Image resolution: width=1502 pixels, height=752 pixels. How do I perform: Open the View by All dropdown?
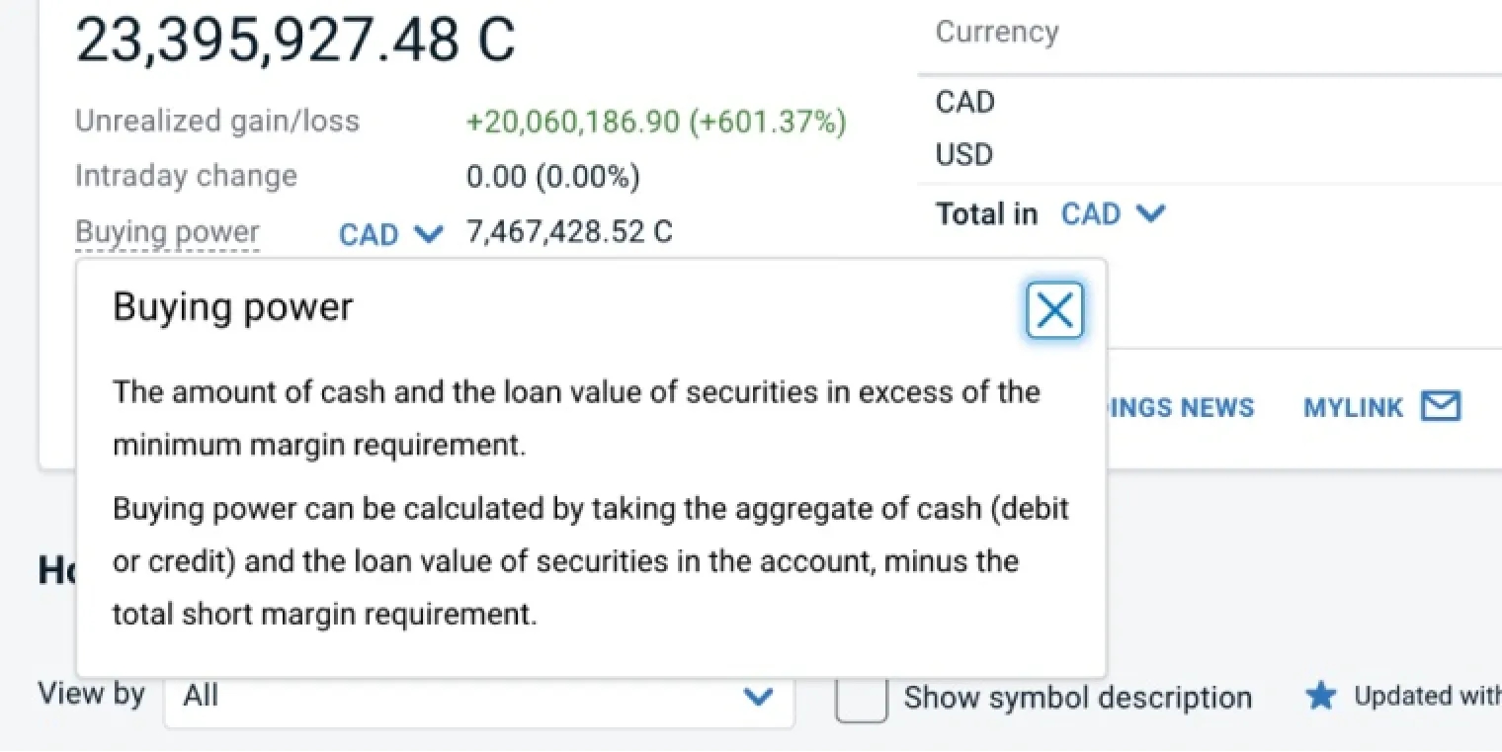click(x=478, y=697)
